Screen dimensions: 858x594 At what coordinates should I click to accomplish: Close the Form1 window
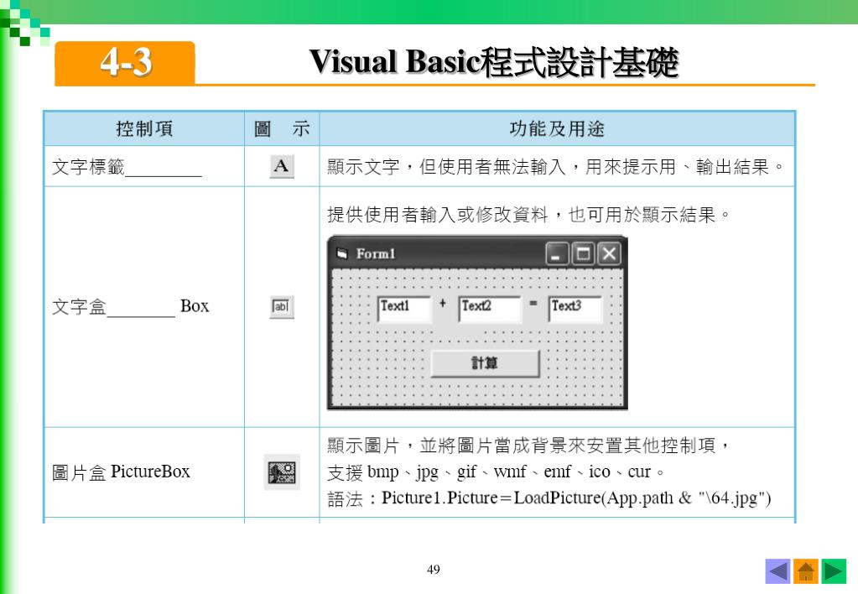point(609,254)
